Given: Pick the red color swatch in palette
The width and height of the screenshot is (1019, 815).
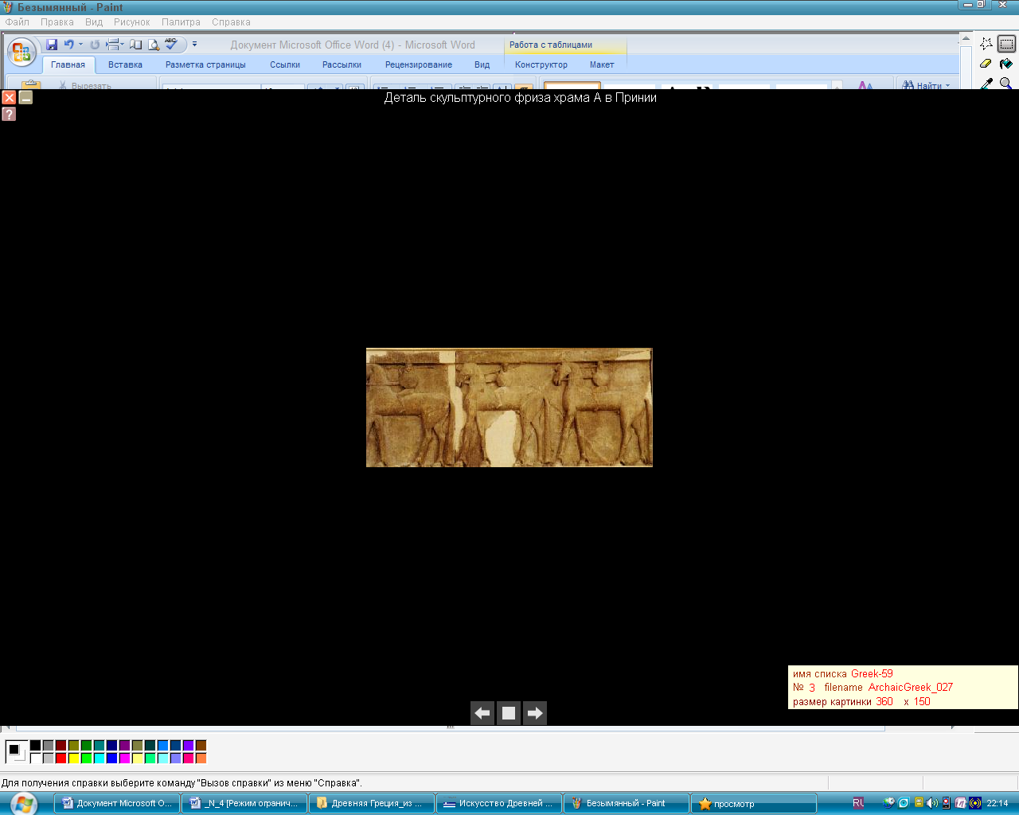Looking at the screenshot, I should tap(61, 758).
